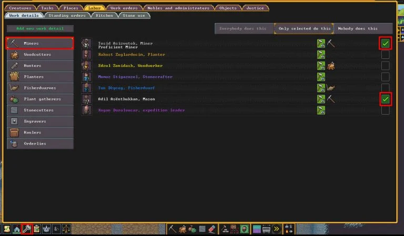Open the work orders clipboard icon

pyautogui.click(x=37, y=229)
